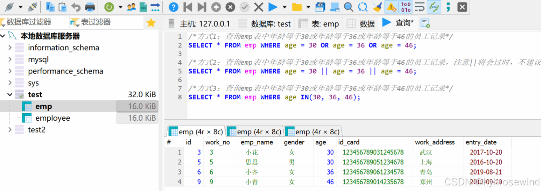Viewport: 541px width, 191px height.
Task: Expand the test2 database node
Action: pos(10,130)
